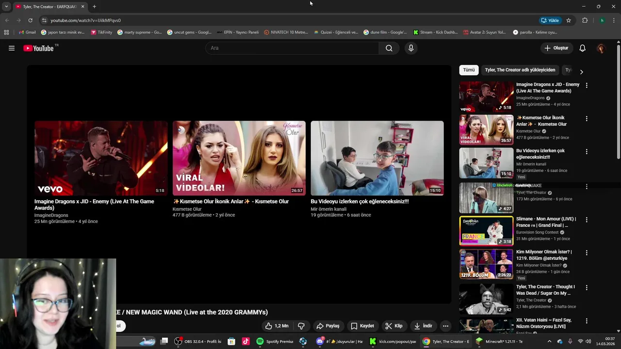This screenshot has height=349, width=621.
Task: Open the Oluştur create menu
Action: [x=556, y=48]
